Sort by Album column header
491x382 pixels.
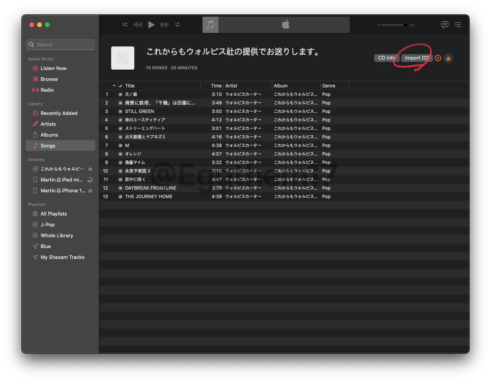[x=281, y=86]
